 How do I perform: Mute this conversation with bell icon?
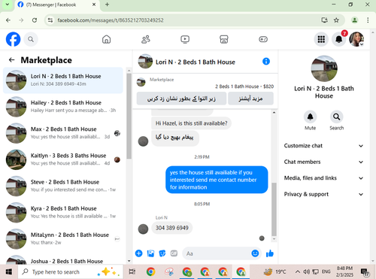coord(310,117)
